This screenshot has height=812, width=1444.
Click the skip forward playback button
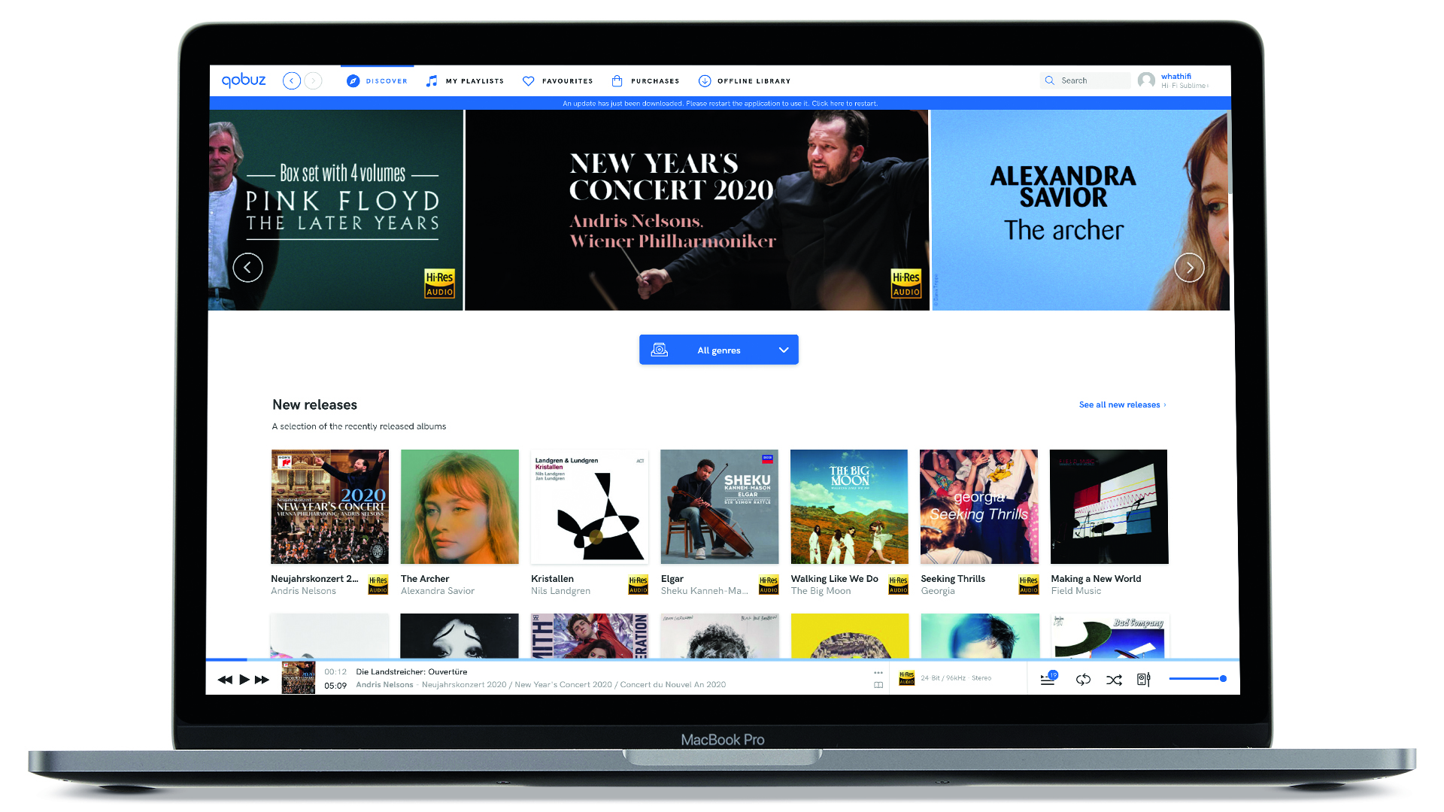tap(261, 679)
